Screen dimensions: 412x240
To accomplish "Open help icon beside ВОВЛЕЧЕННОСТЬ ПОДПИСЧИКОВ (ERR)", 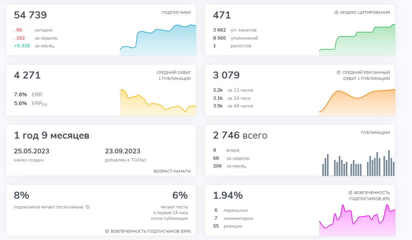I will (107, 231).
